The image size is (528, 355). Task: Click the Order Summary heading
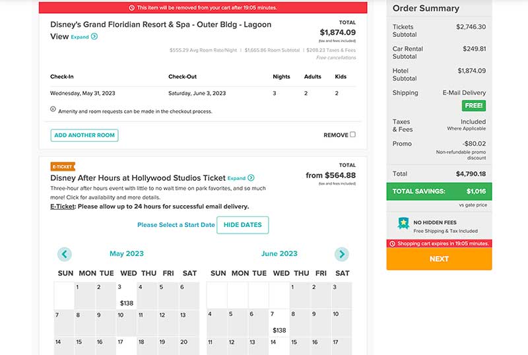[x=426, y=9]
